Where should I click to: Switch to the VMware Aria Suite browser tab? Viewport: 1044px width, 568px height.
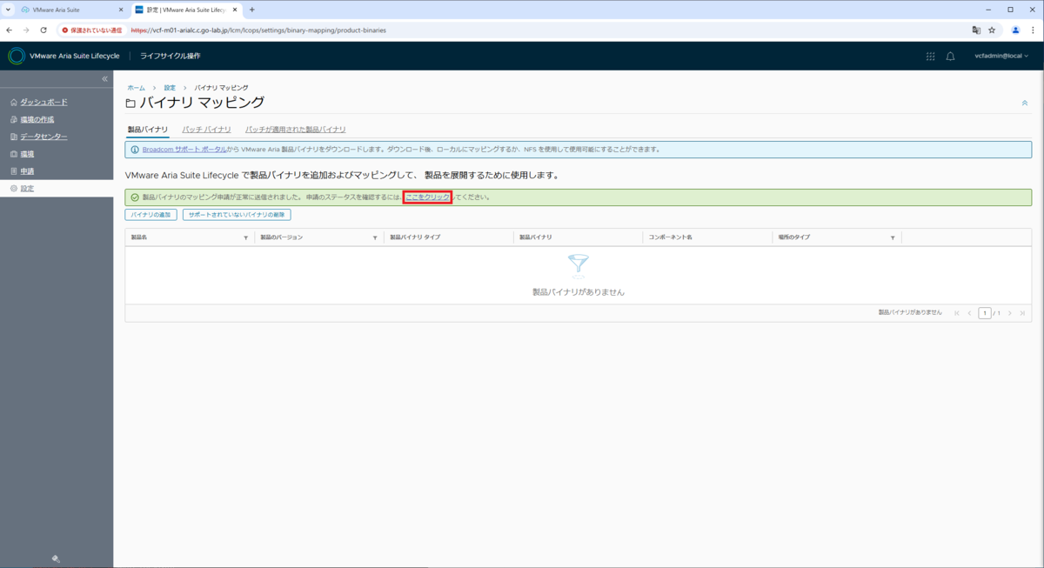click(72, 10)
